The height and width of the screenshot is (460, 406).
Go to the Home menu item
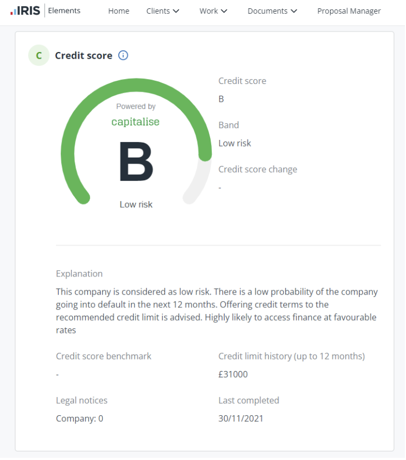coord(119,11)
